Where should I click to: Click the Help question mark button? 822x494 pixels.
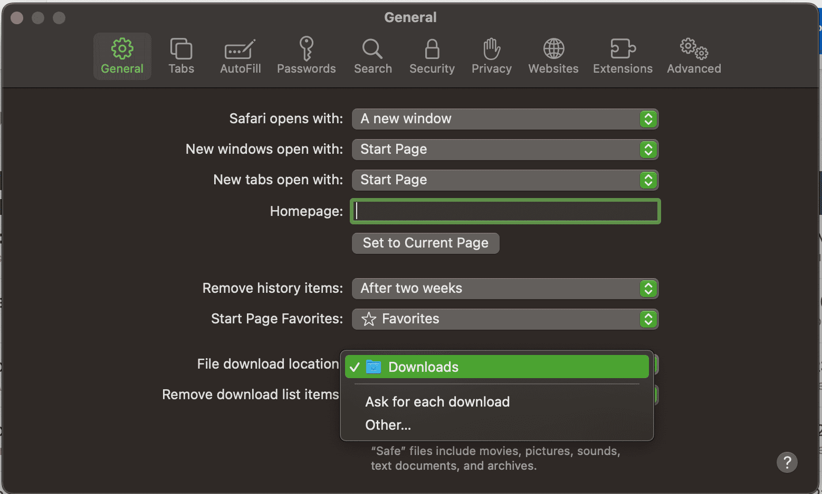pos(787,462)
